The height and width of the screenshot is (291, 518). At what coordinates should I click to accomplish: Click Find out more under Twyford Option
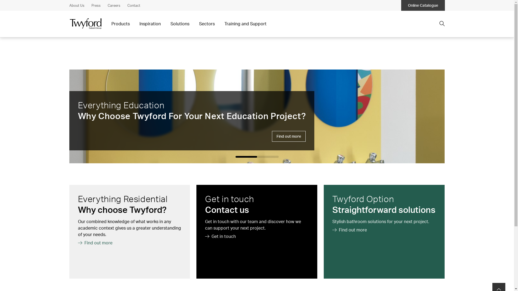tap(349, 230)
